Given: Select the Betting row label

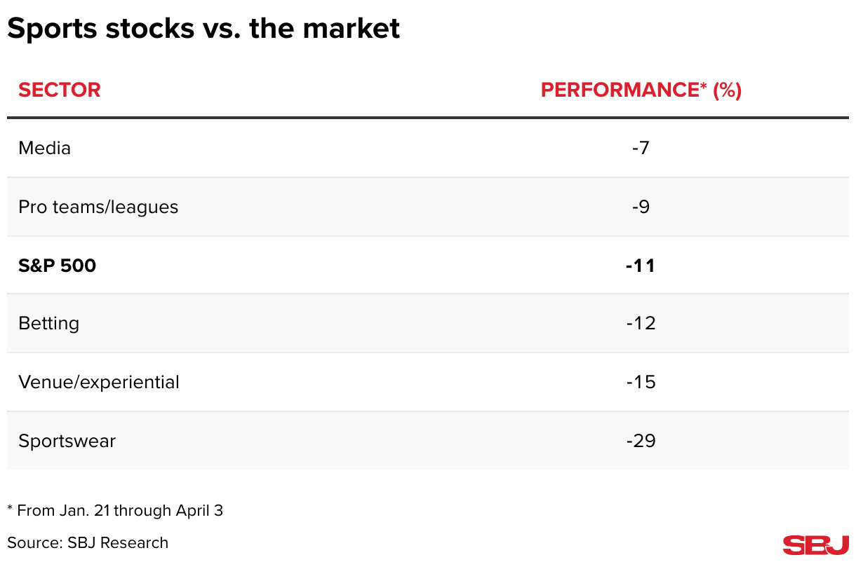Looking at the screenshot, I should [48, 324].
